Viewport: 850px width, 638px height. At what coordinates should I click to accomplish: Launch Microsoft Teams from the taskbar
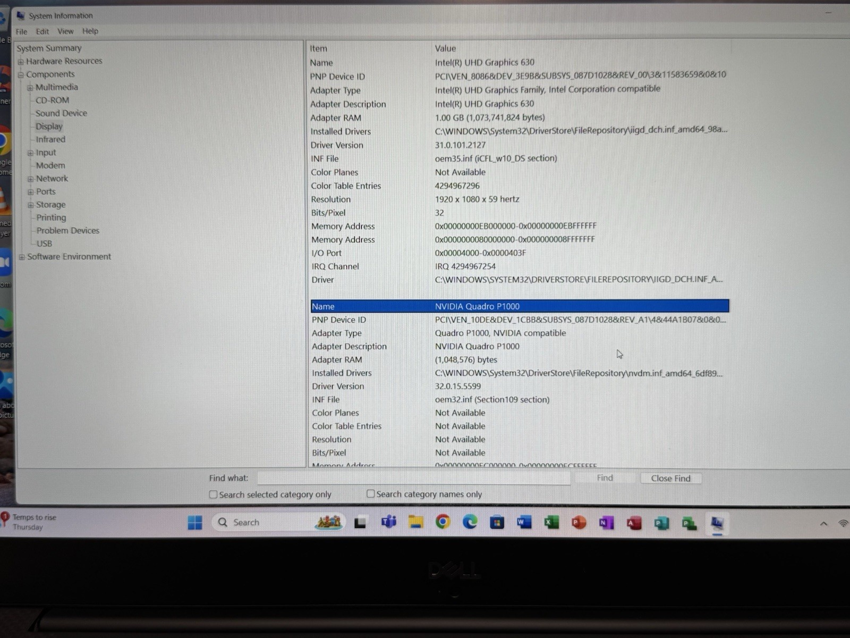pyautogui.click(x=388, y=523)
